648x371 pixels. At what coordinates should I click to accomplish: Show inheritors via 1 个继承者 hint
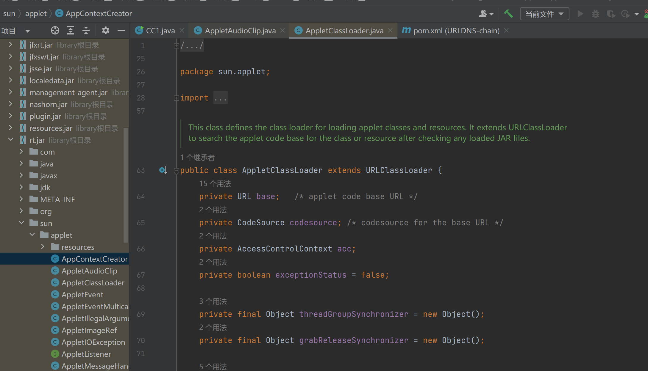click(x=197, y=157)
